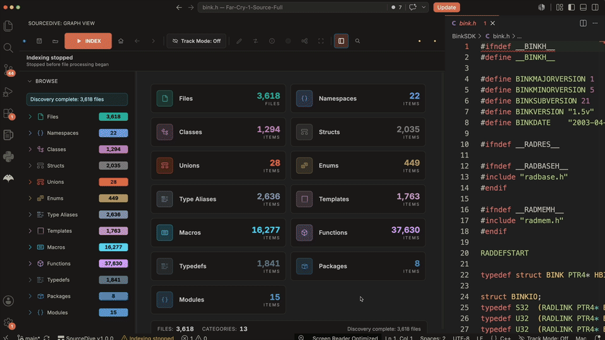Click Screen Reader Optimized in status bar
605x340 pixels.
[345, 337]
